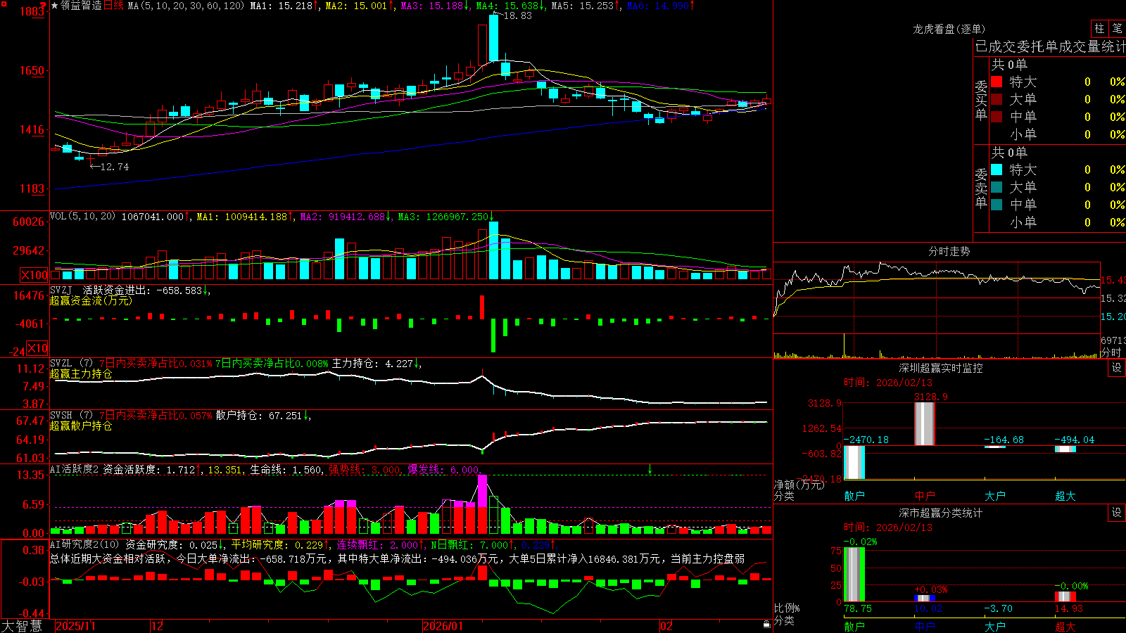Viewport: 1126px width, 633px height.
Task: Click the large green bar in SVZJ fund-flow chart
Action: point(493,335)
